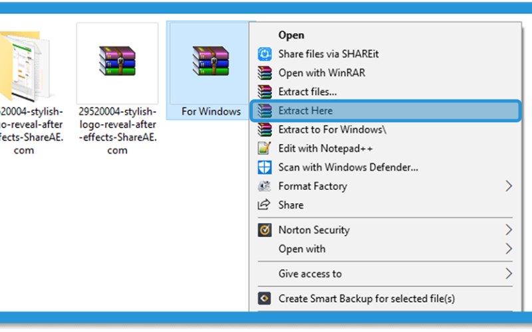Choose Share files via SHAREit
This screenshot has height=332, width=532.
point(385,54)
